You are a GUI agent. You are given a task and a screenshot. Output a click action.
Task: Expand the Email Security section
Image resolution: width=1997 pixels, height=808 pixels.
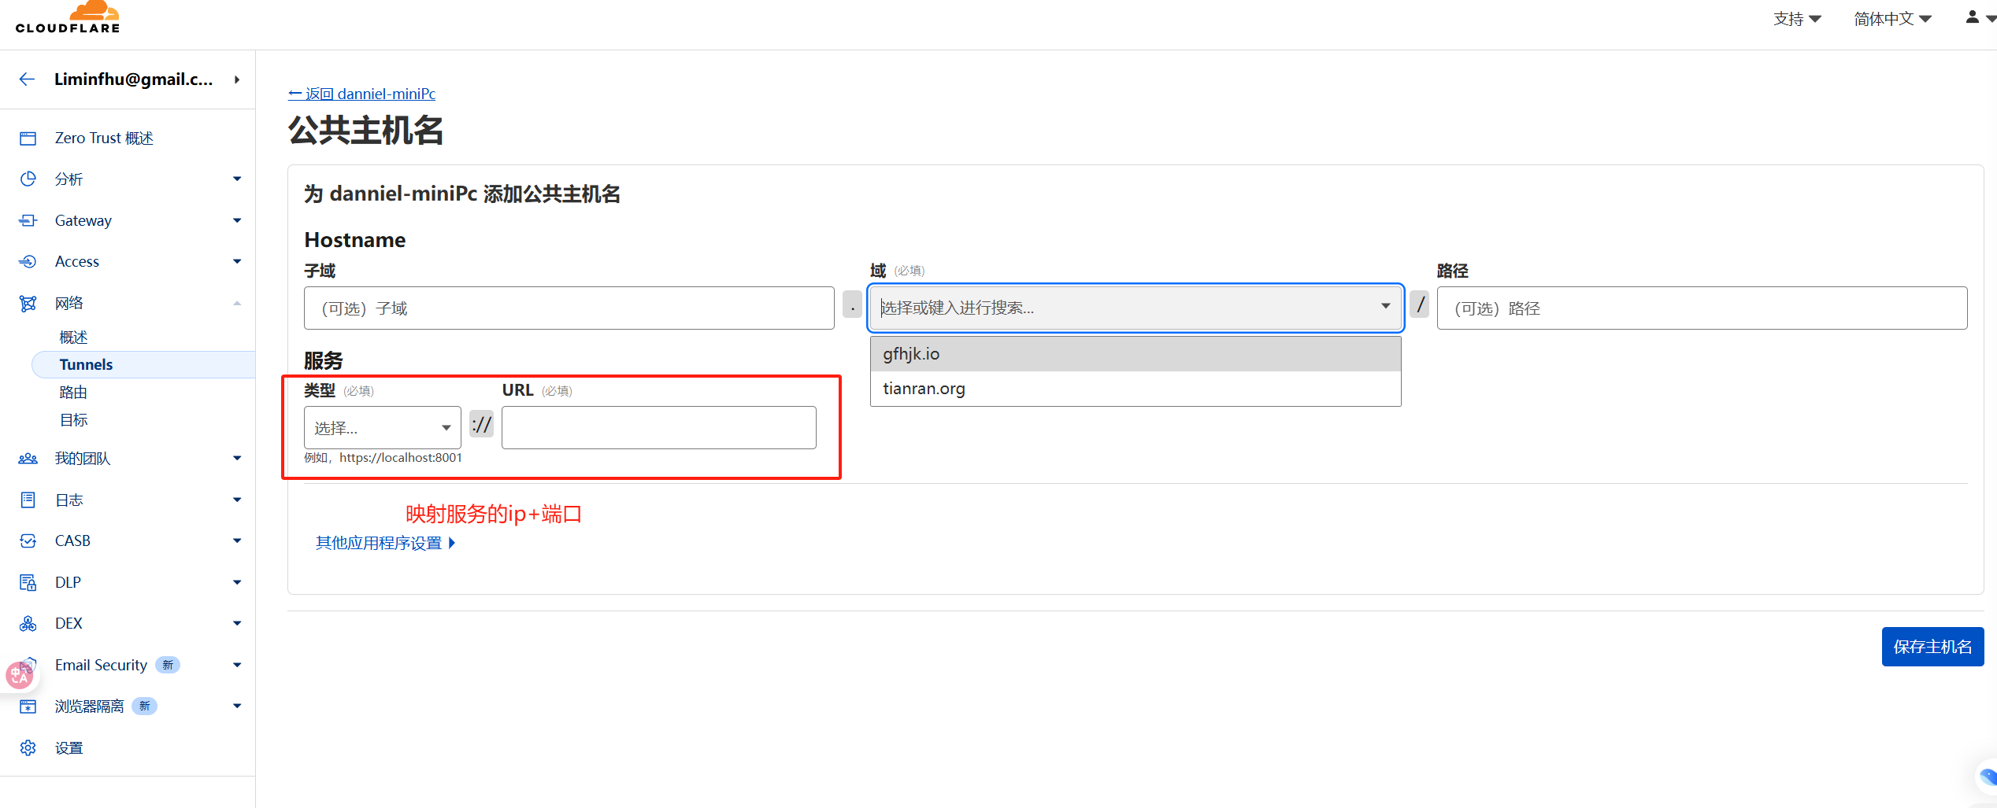tap(237, 665)
